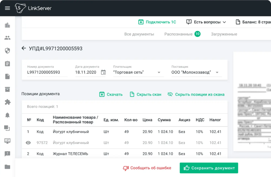This screenshot has height=177, width=271.
Task: Toggle 'Скрыть скан' to hide the scan
Action: [x=145, y=94]
